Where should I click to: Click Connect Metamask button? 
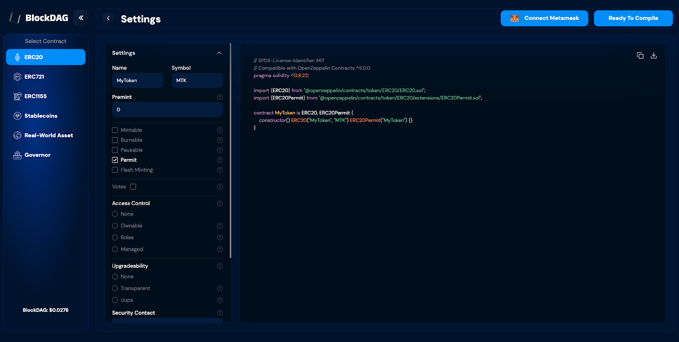point(544,18)
